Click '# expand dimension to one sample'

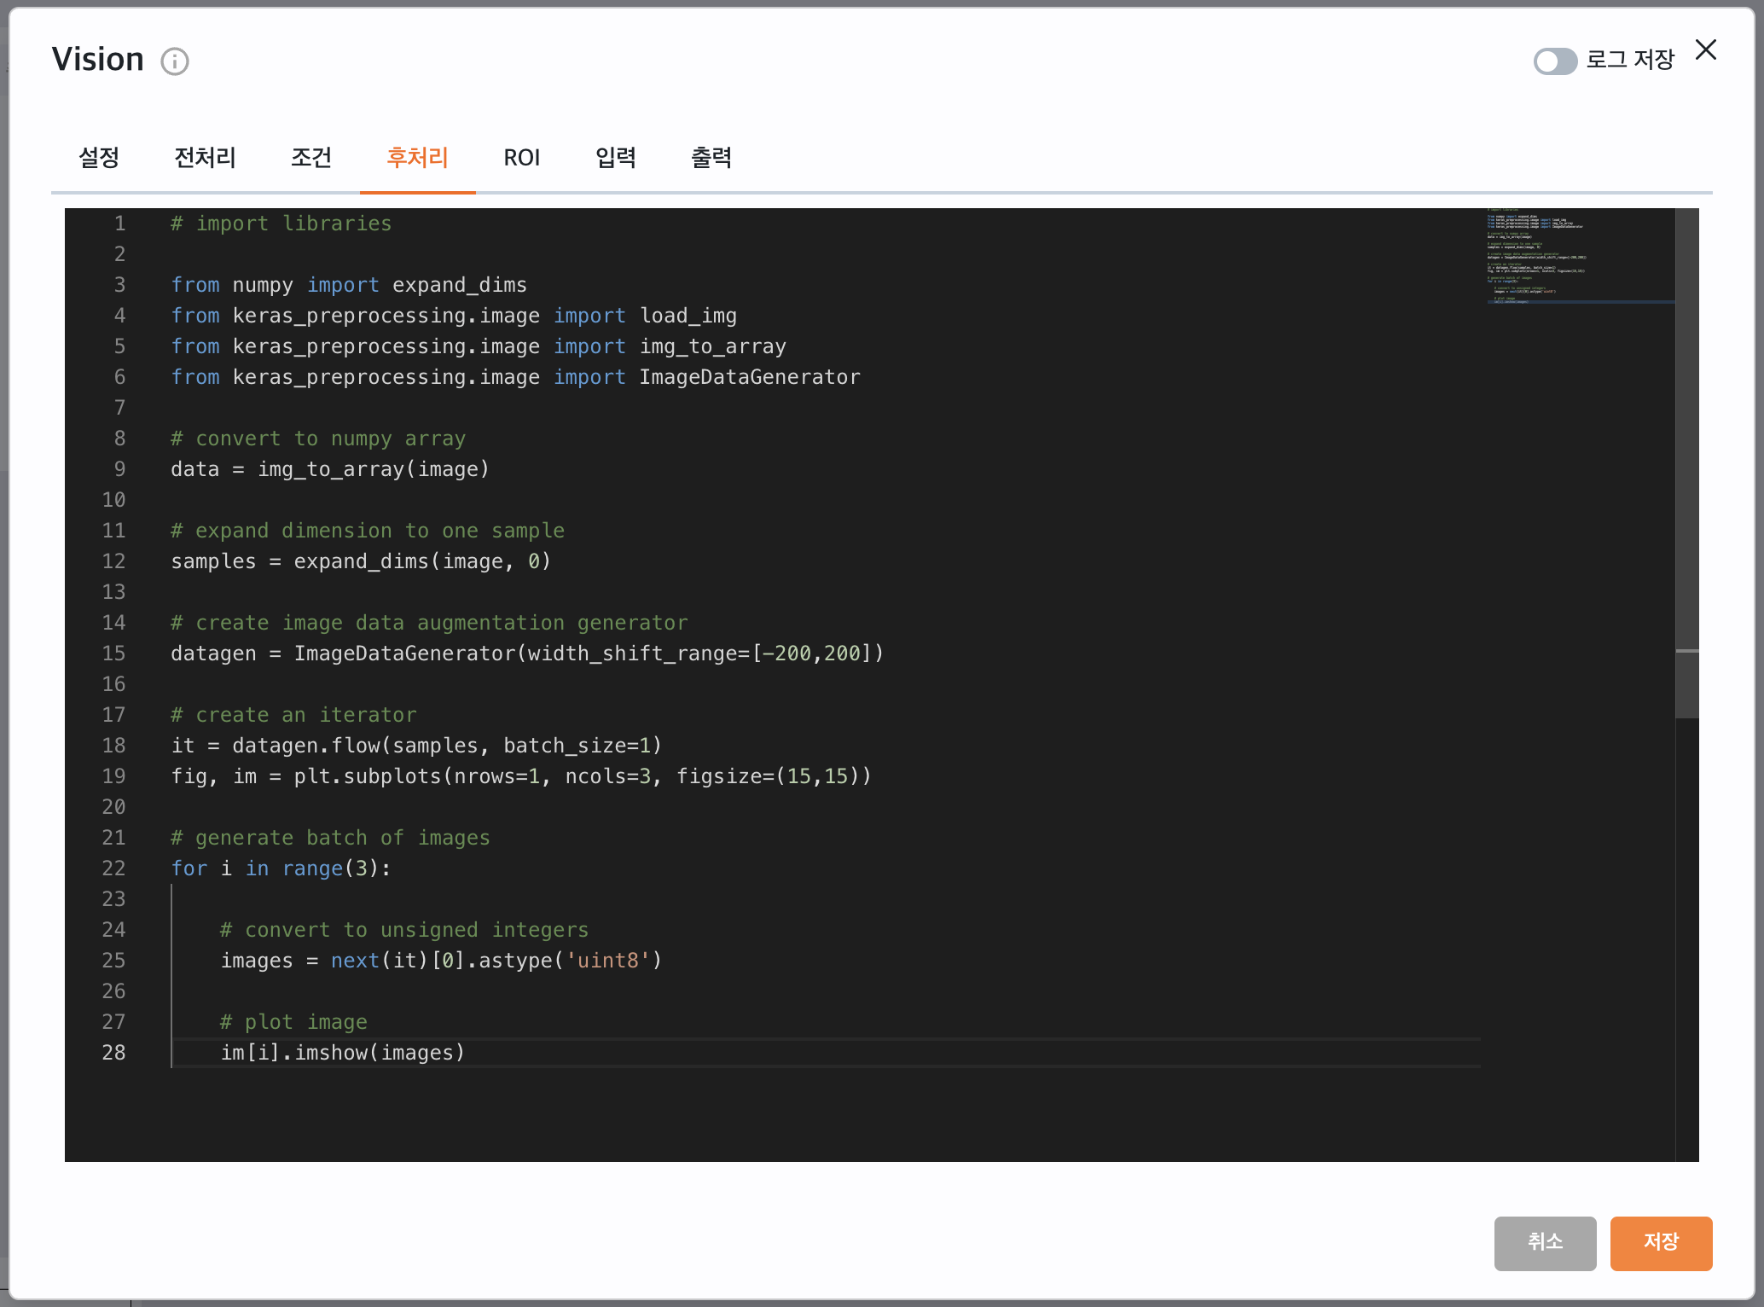point(368,531)
